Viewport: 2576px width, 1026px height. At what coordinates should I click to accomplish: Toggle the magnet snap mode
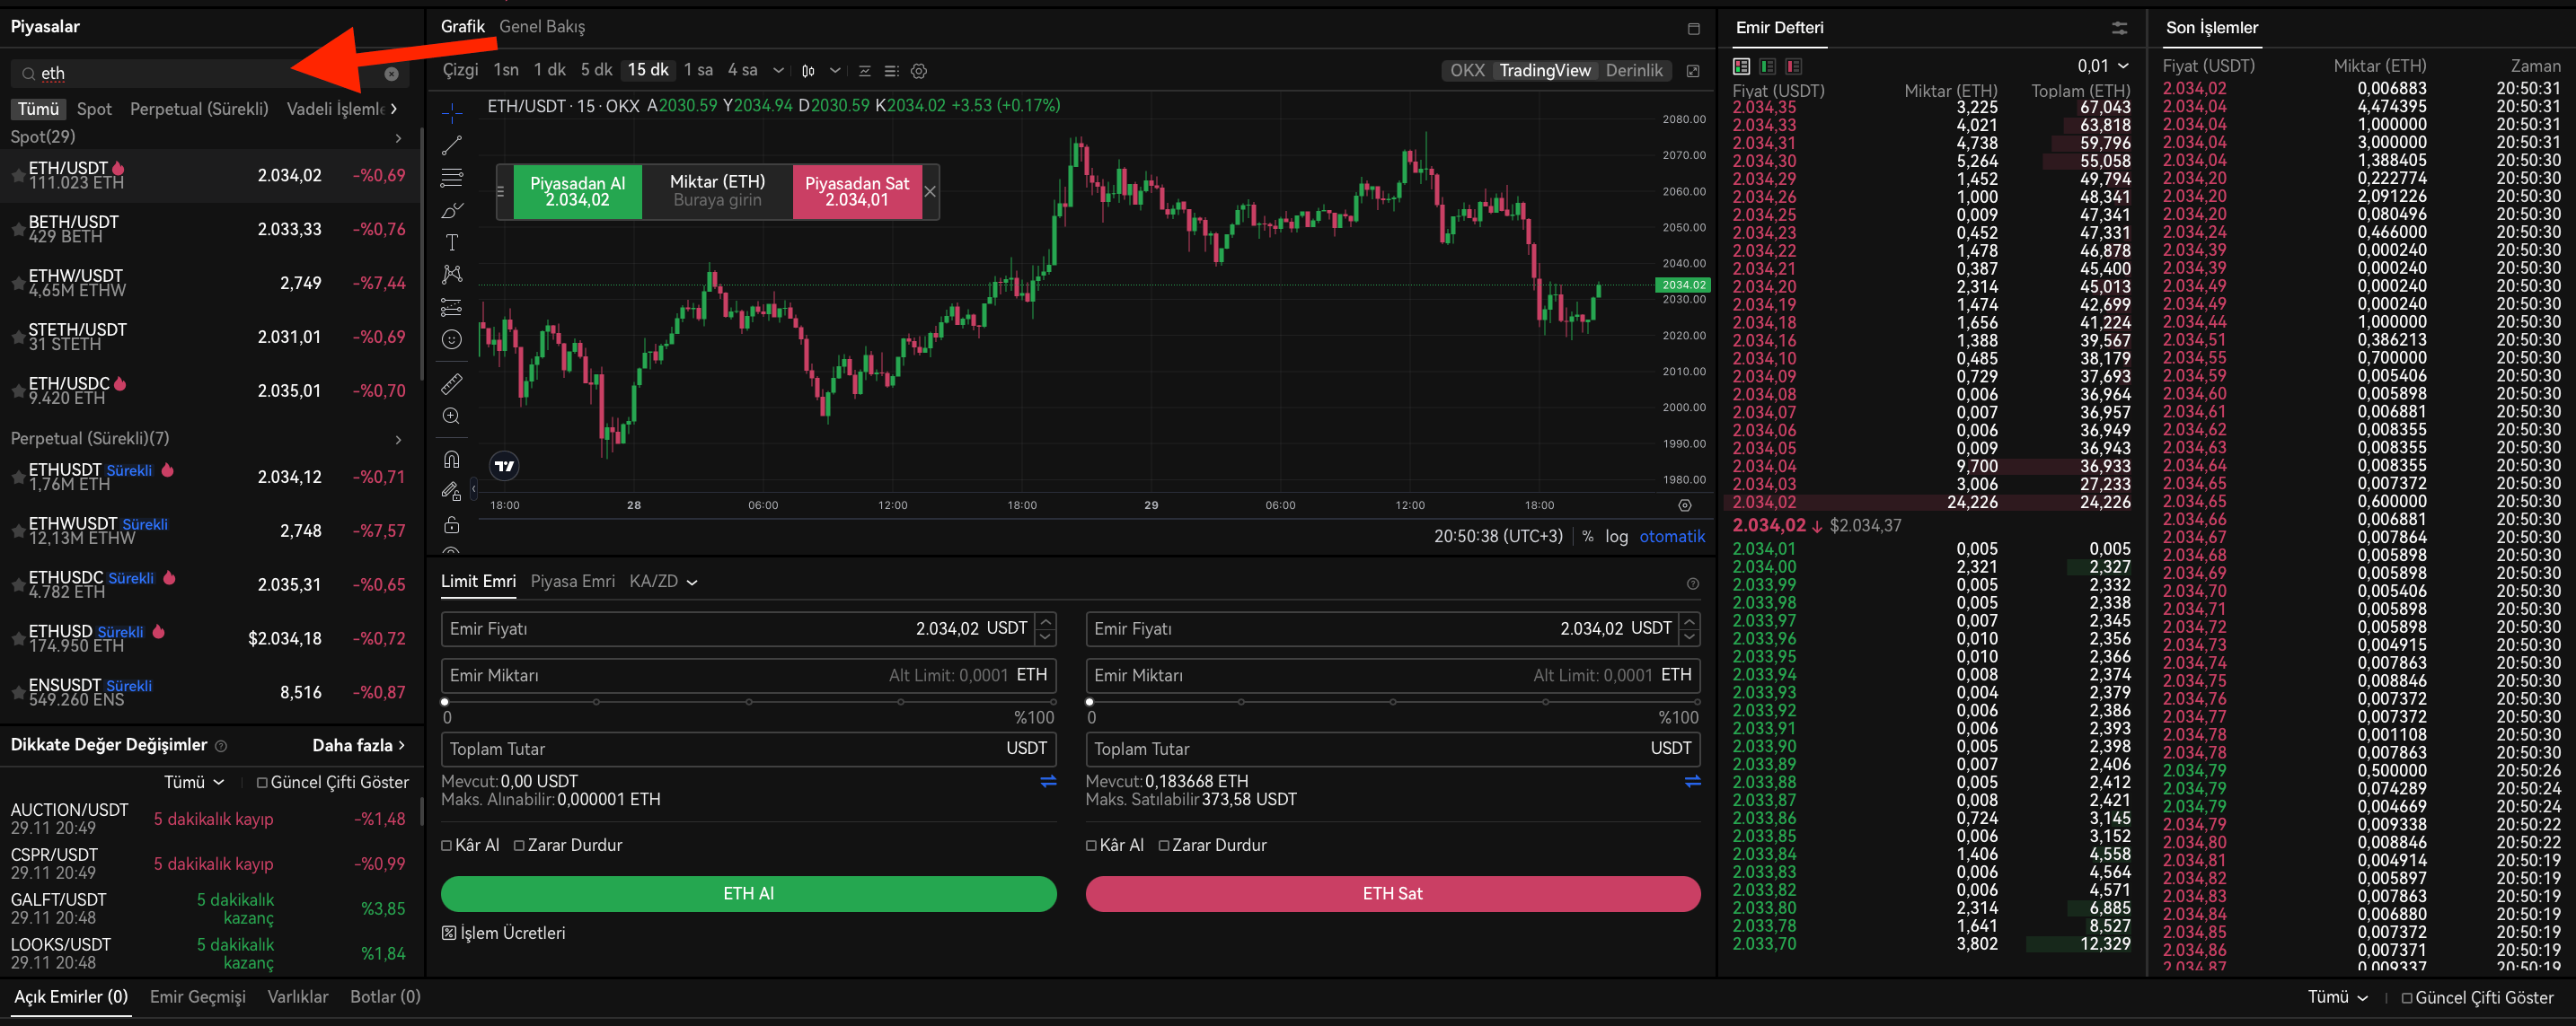(x=452, y=460)
